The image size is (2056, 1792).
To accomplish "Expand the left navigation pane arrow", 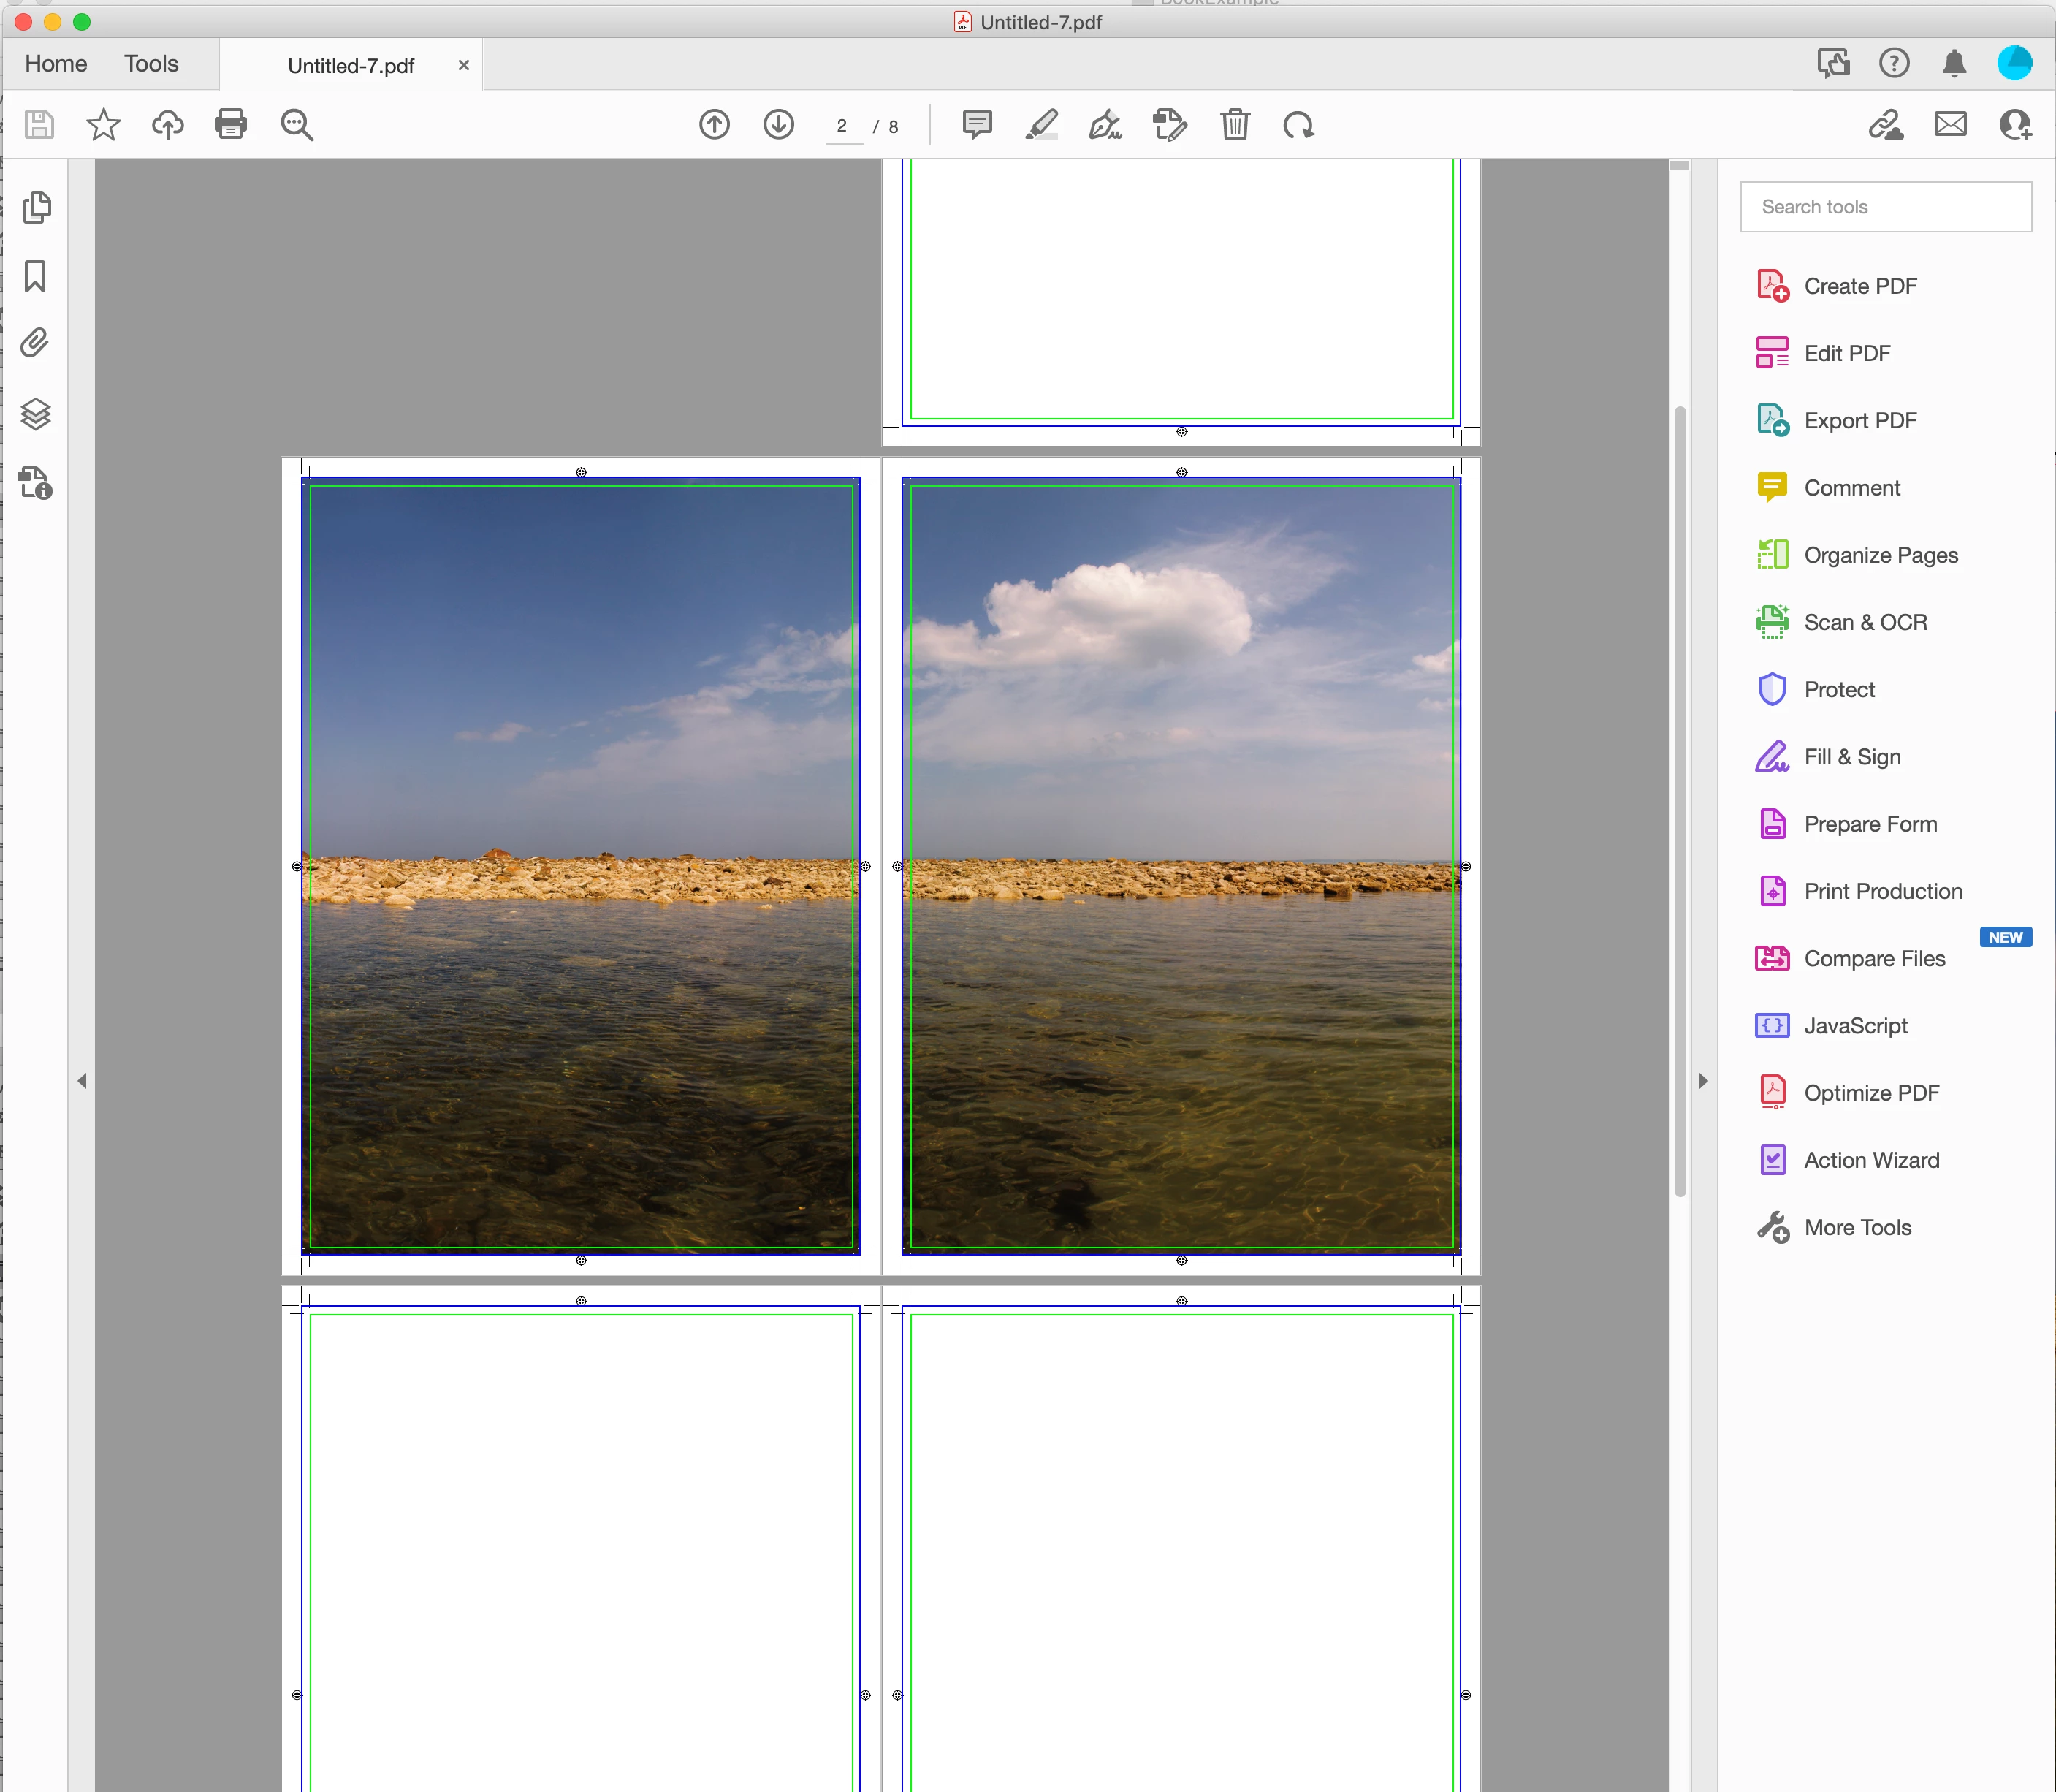I will pyautogui.click(x=82, y=1081).
